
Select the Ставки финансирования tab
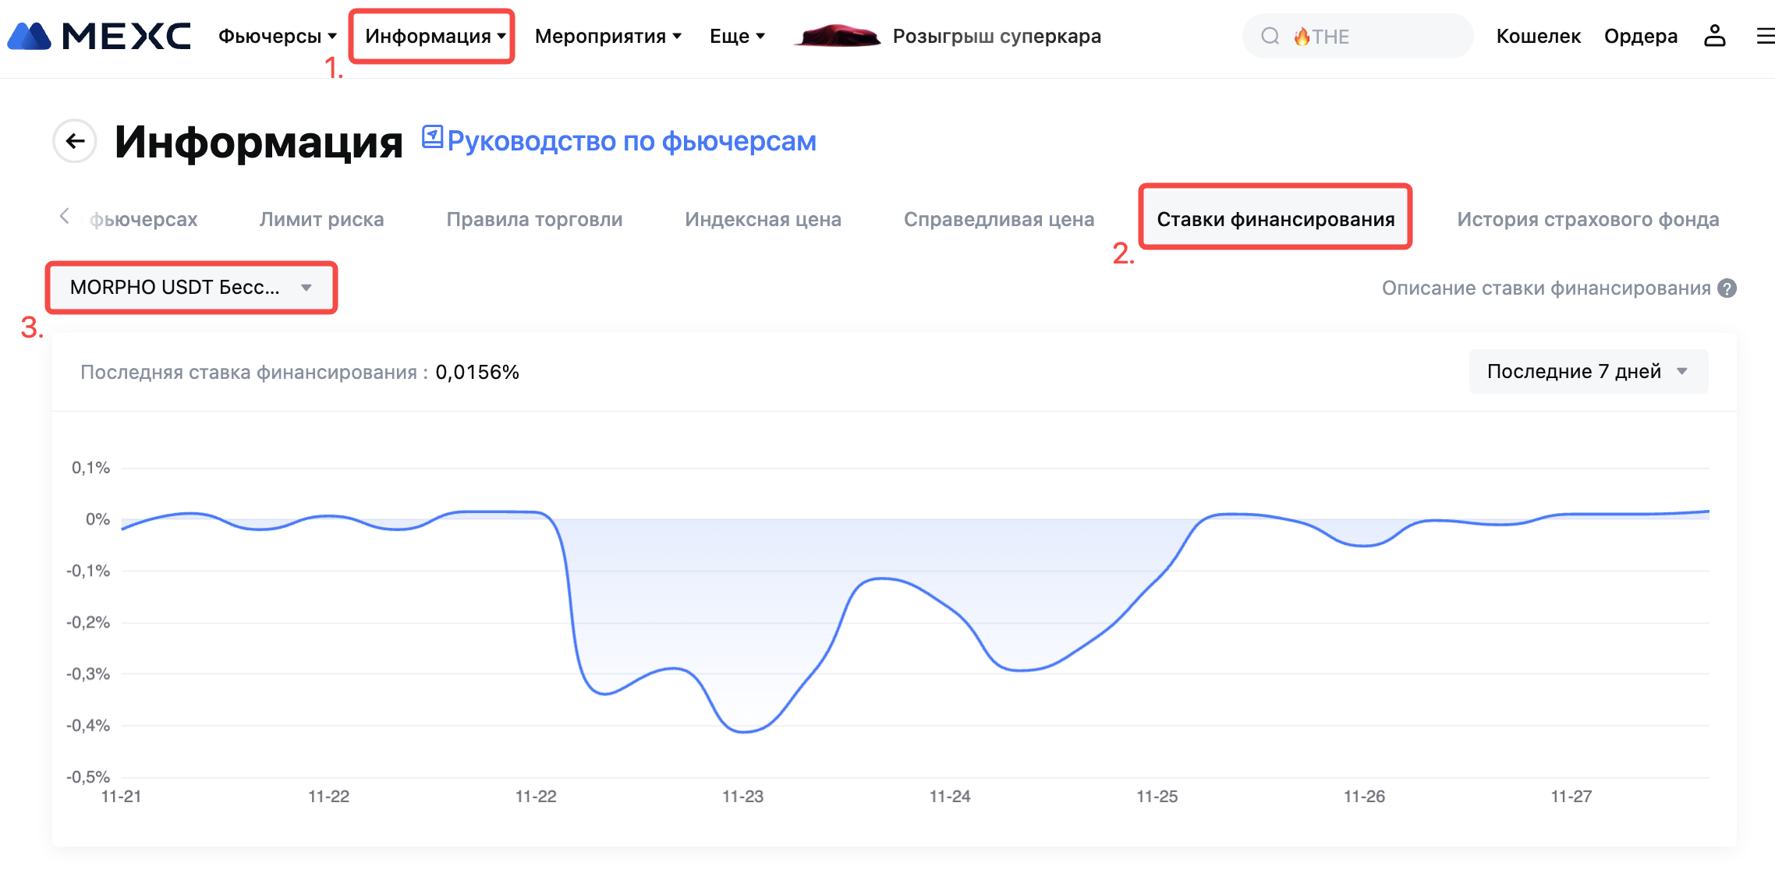pyautogui.click(x=1275, y=220)
